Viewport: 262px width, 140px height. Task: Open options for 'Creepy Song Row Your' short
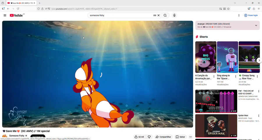[257, 76]
